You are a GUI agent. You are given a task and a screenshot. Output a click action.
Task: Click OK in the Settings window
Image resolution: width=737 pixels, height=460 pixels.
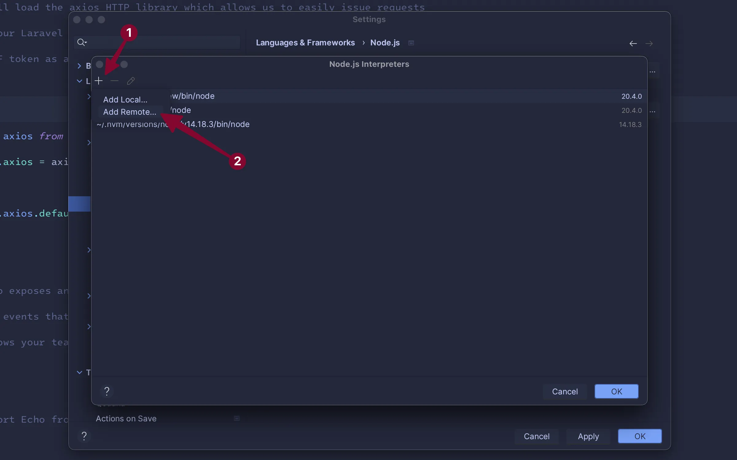click(x=640, y=436)
